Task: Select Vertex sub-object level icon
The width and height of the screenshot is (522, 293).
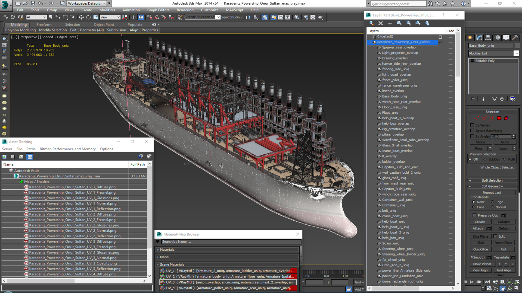Action: coord(477,118)
